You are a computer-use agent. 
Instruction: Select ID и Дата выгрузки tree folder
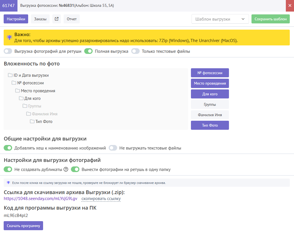(x=31, y=75)
